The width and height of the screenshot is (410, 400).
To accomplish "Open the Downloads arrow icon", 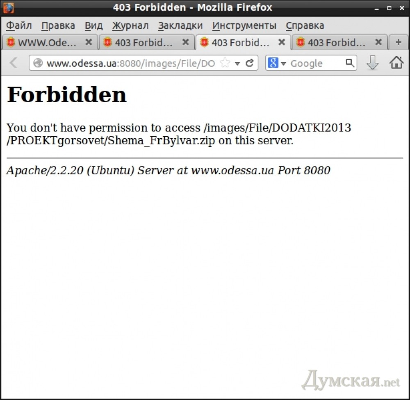I will (372, 63).
